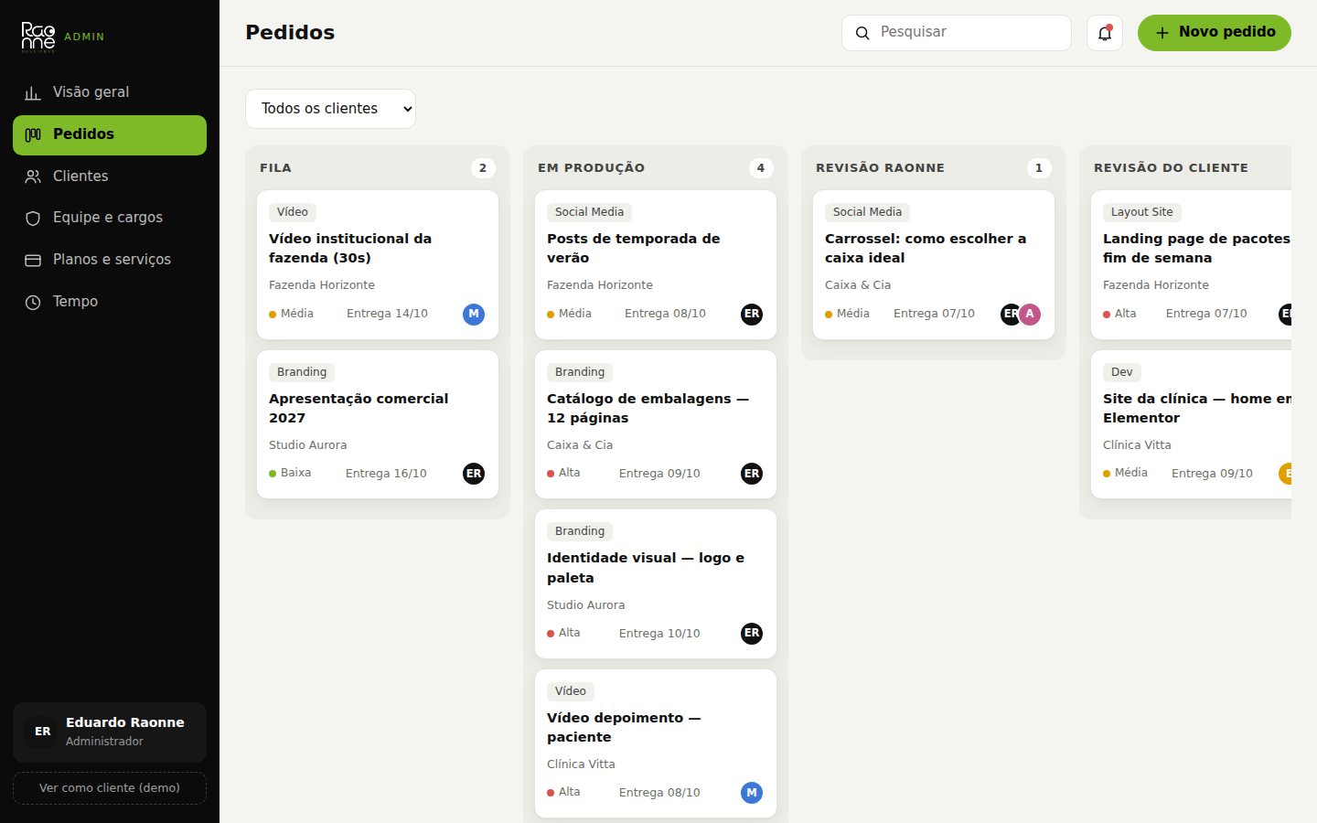Click M avatar on Vídeo depoimento card
Screen dimensions: 1317x823
(x=752, y=793)
